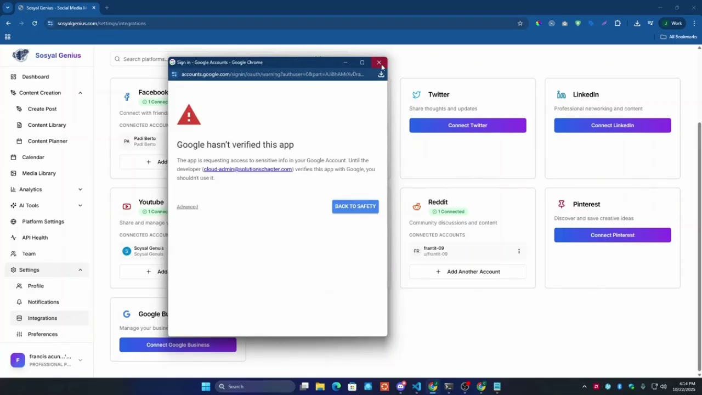
Task: Open browser downloads icon
Action: tap(637, 23)
